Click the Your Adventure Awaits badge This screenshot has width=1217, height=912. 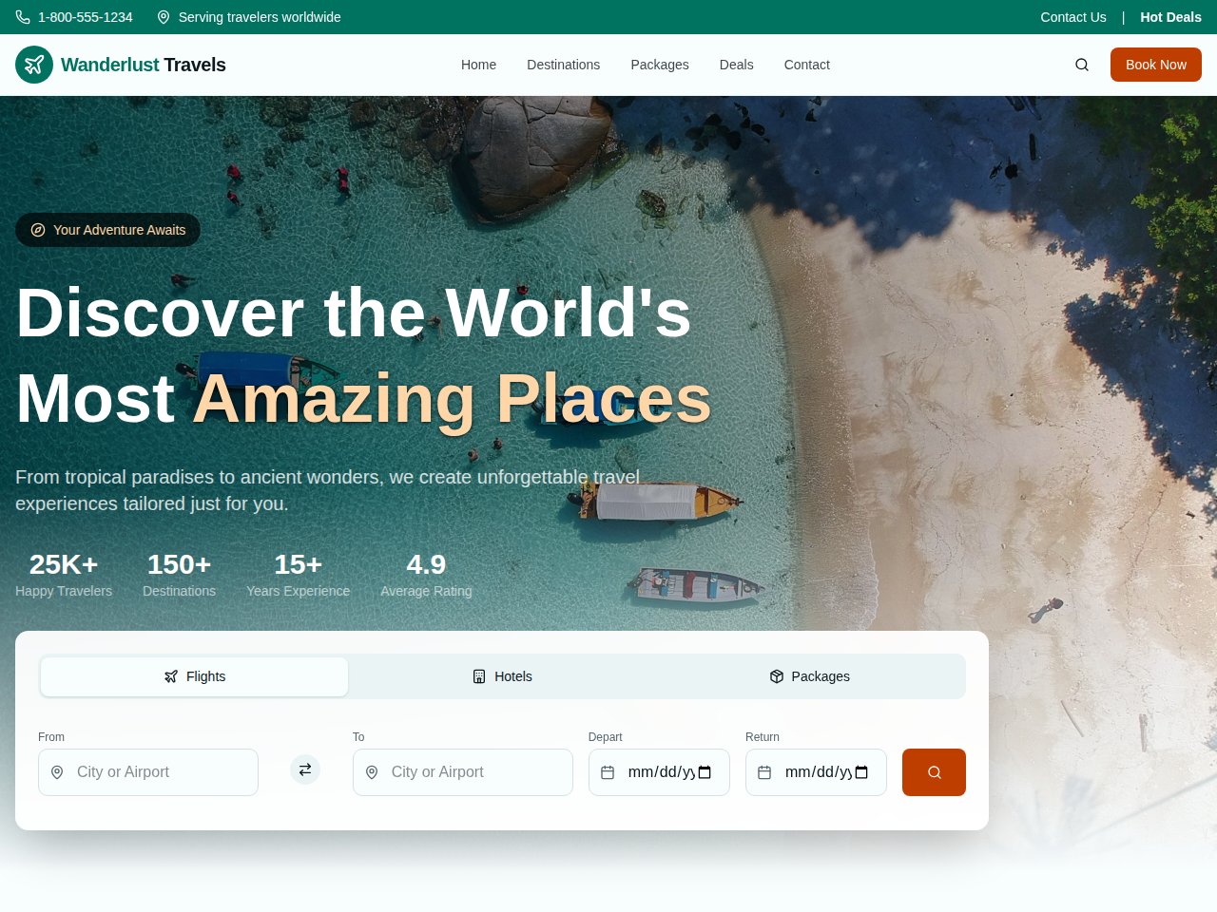pyautogui.click(x=107, y=230)
